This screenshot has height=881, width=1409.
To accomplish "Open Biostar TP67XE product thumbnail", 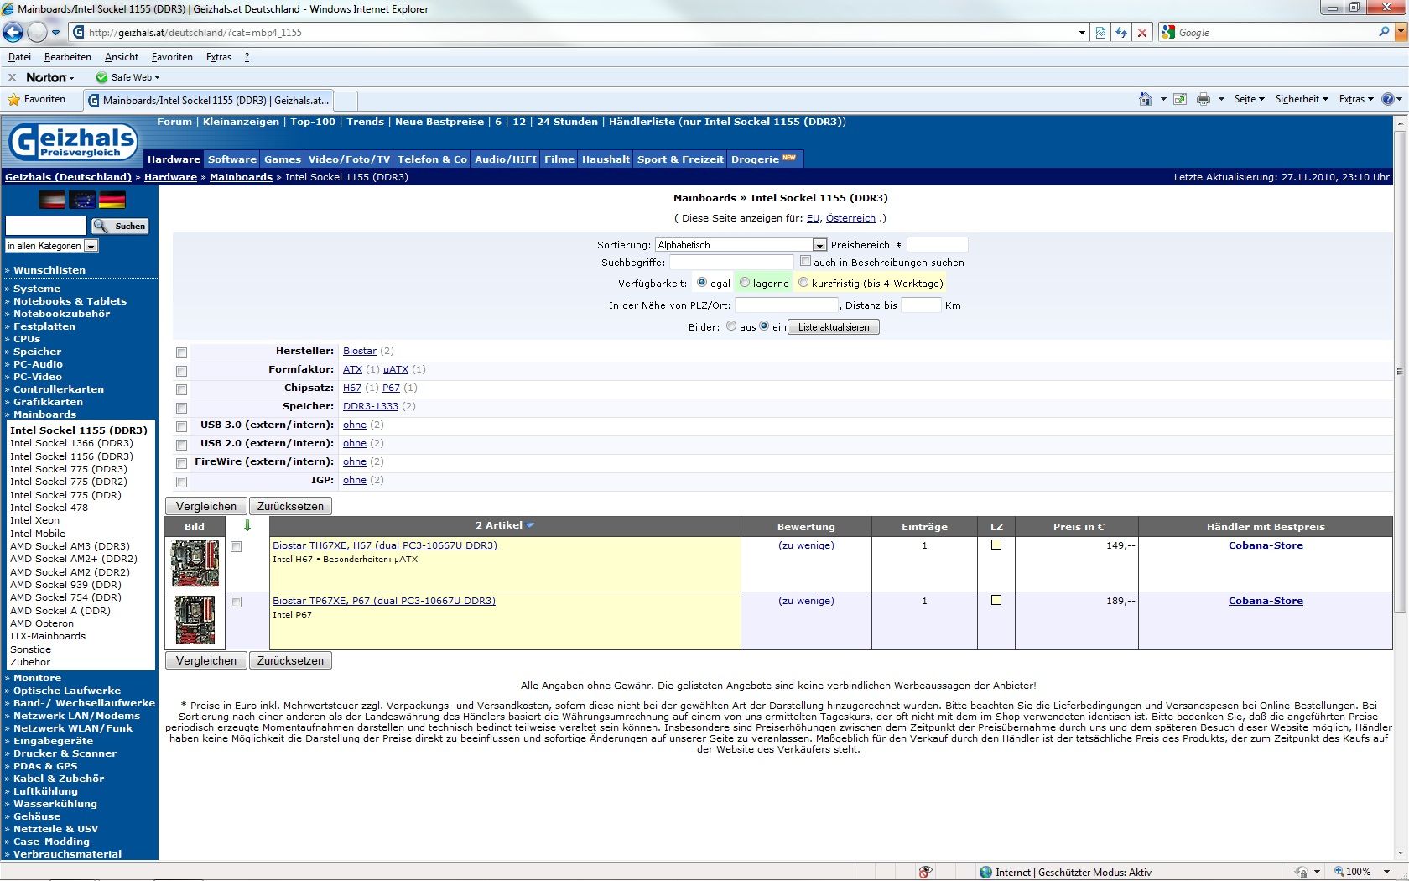I will [195, 620].
